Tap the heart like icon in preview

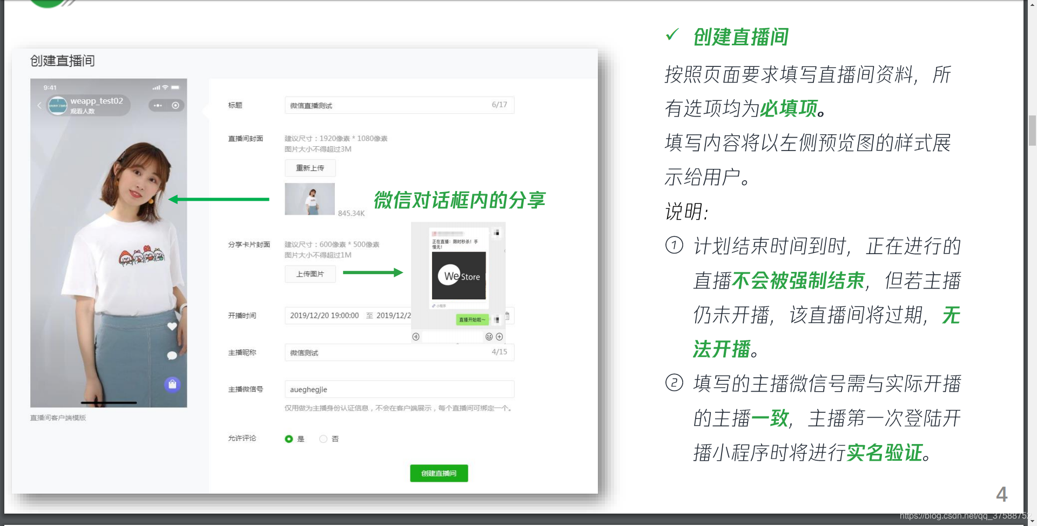point(172,326)
